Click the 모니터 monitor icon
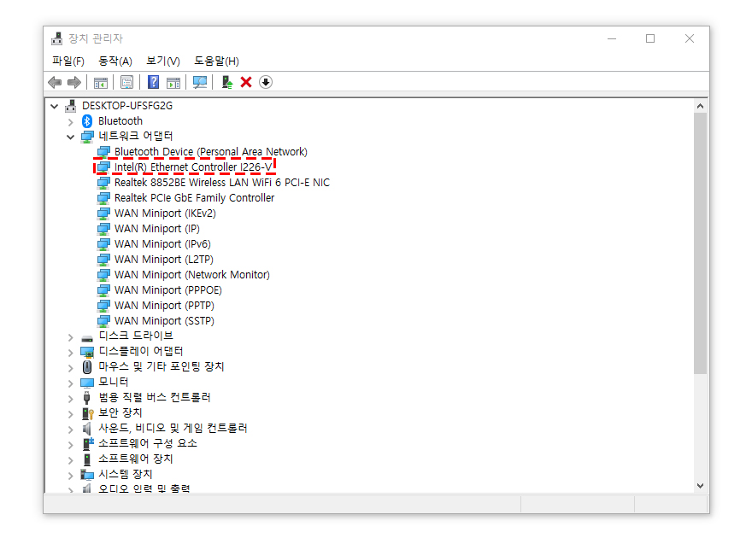 click(x=87, y=383)
